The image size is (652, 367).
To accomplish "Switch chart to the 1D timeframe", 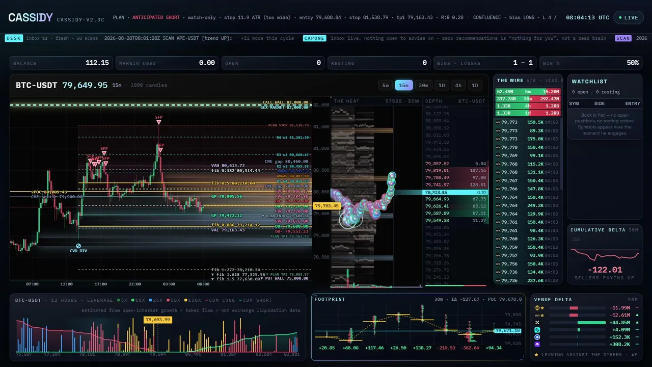I will tap(475, 85).
